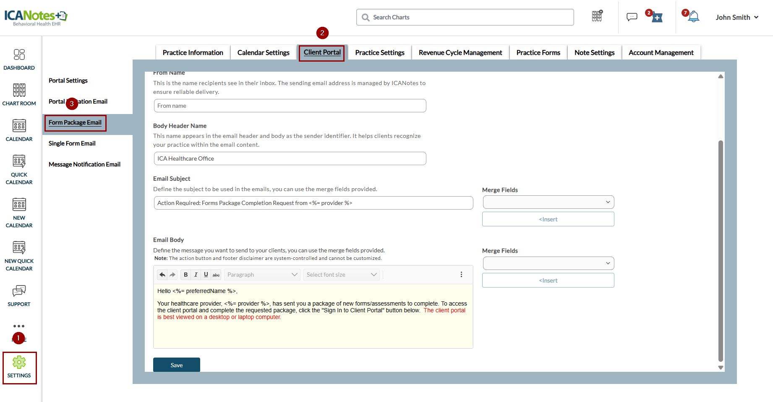
Task: Toggle underline formatting in email body editor
Action: (206, 275)
